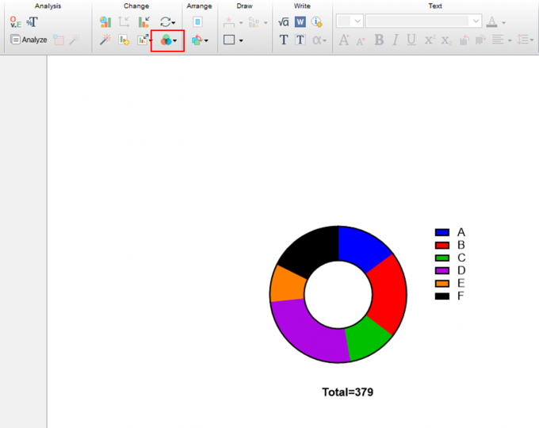Toggle Subscript formatting
This screenshot has height=428, width=539.
[446, 40]
